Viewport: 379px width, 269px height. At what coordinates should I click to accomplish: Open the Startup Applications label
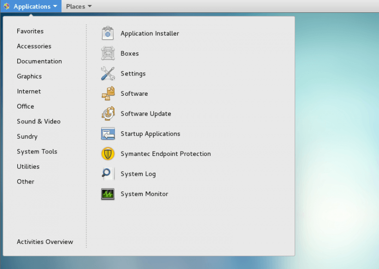tap(151, 134)
